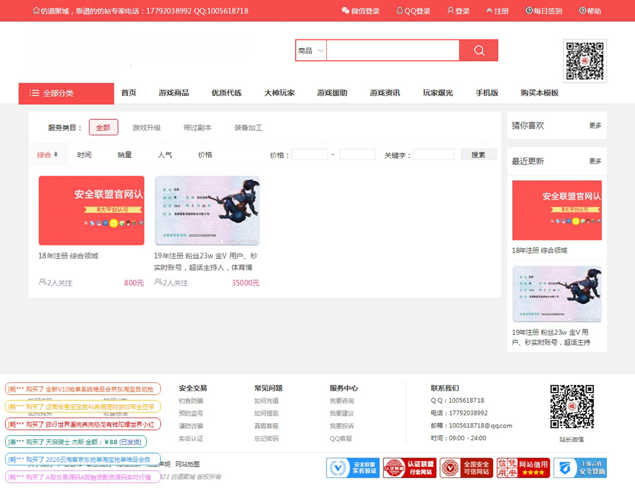The width and height of the screenshot is (635, 488).
Task: Open QQ login (QQ登录)
Action: 413,11
